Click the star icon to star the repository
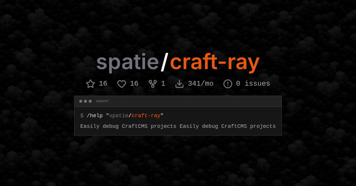 tap(91, 84)
